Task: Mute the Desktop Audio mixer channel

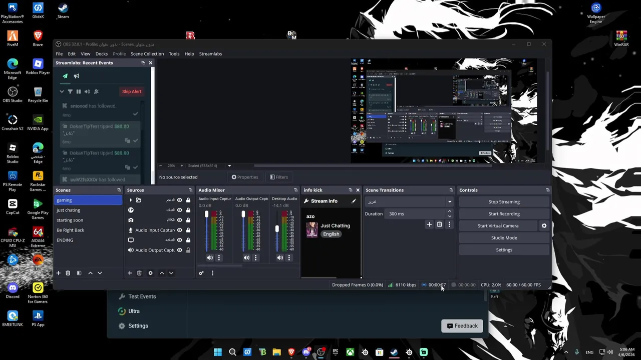Action: point(280,258)
